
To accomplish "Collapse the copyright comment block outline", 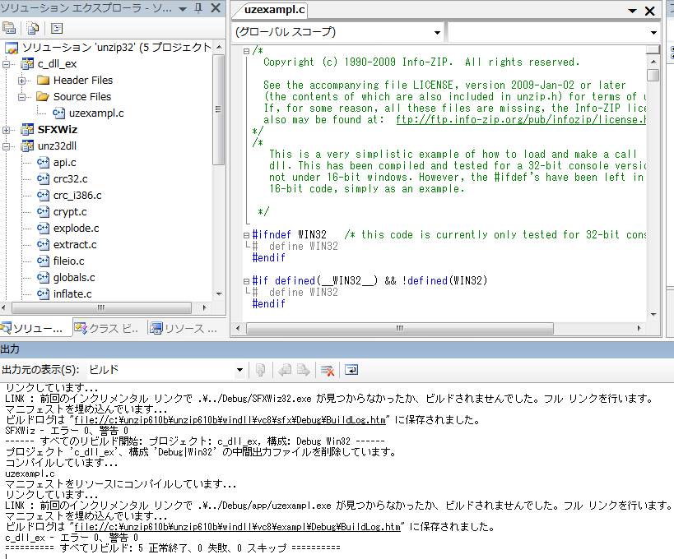I will click(246, 51).
